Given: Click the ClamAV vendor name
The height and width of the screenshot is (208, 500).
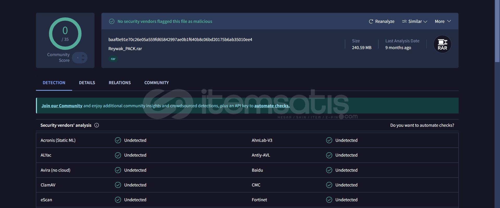Looking at the screenshot, I should tap(48, 185).
